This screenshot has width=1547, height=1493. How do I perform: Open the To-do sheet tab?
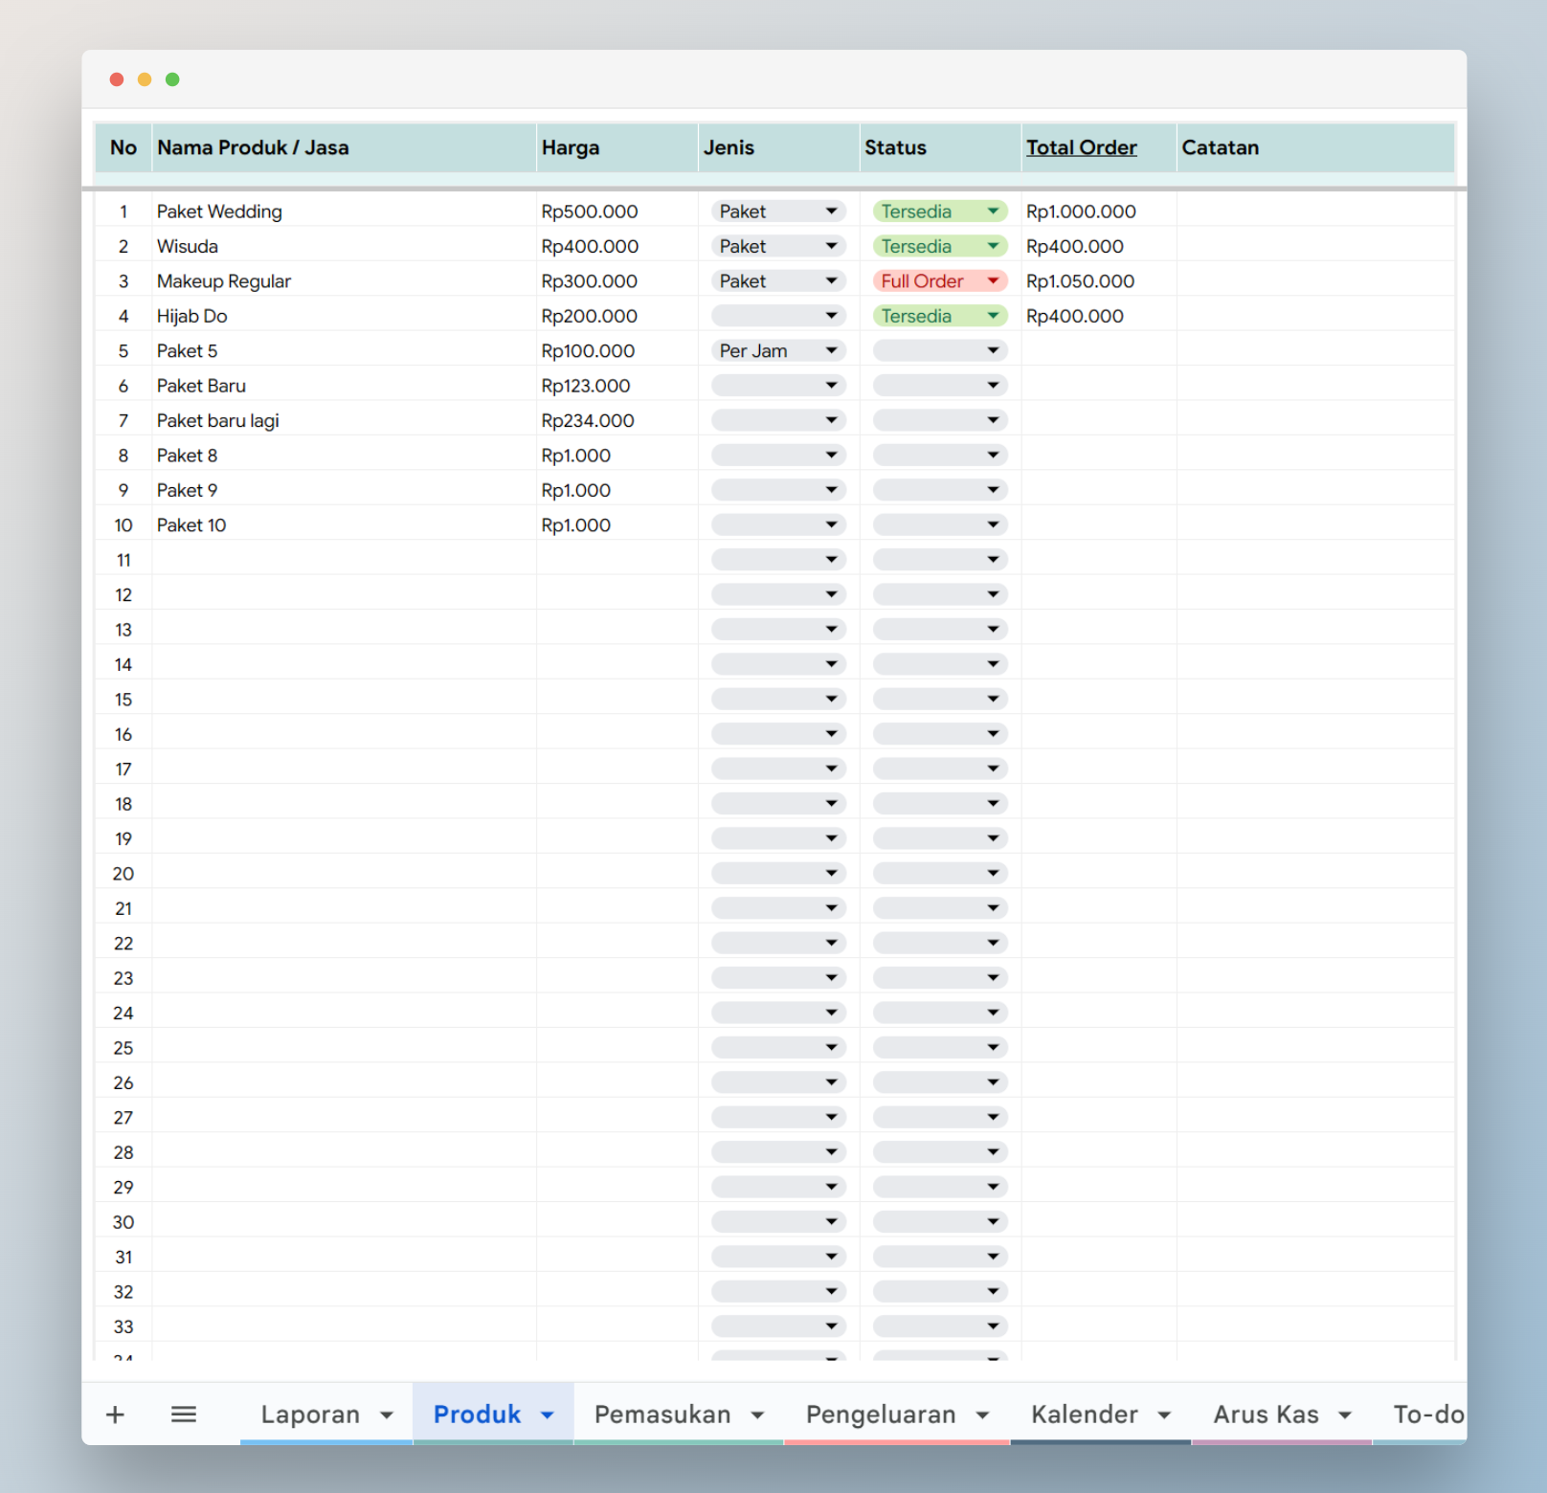point(1428,1415)
